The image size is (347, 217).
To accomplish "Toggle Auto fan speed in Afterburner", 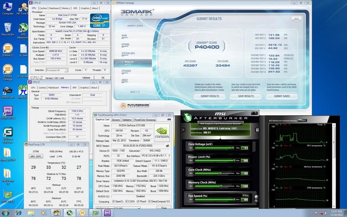I will pyautogui.click(x=245, y=196).
